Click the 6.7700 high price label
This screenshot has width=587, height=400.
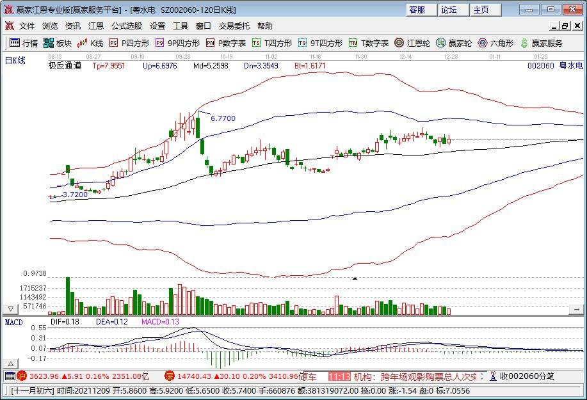223,118
